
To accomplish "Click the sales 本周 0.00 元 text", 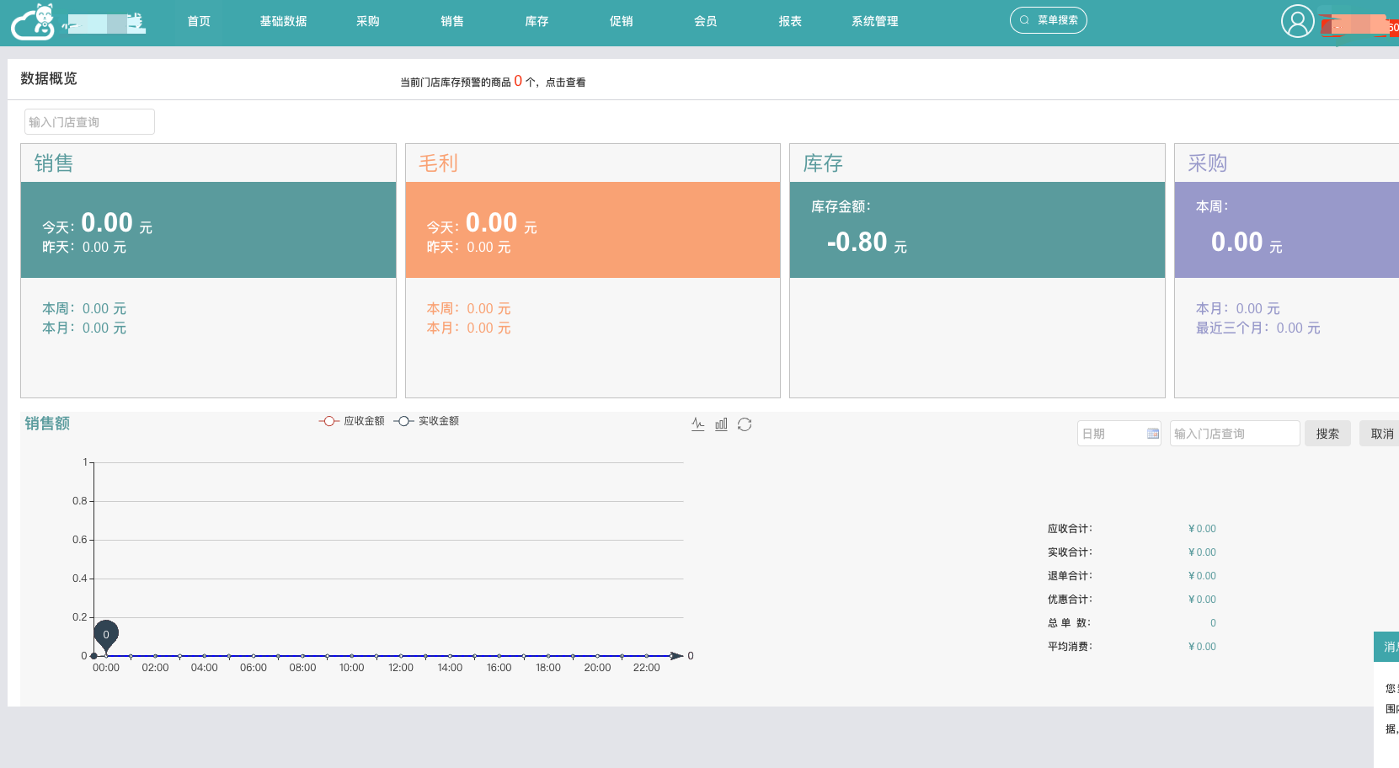I will (x=84, y=308).
